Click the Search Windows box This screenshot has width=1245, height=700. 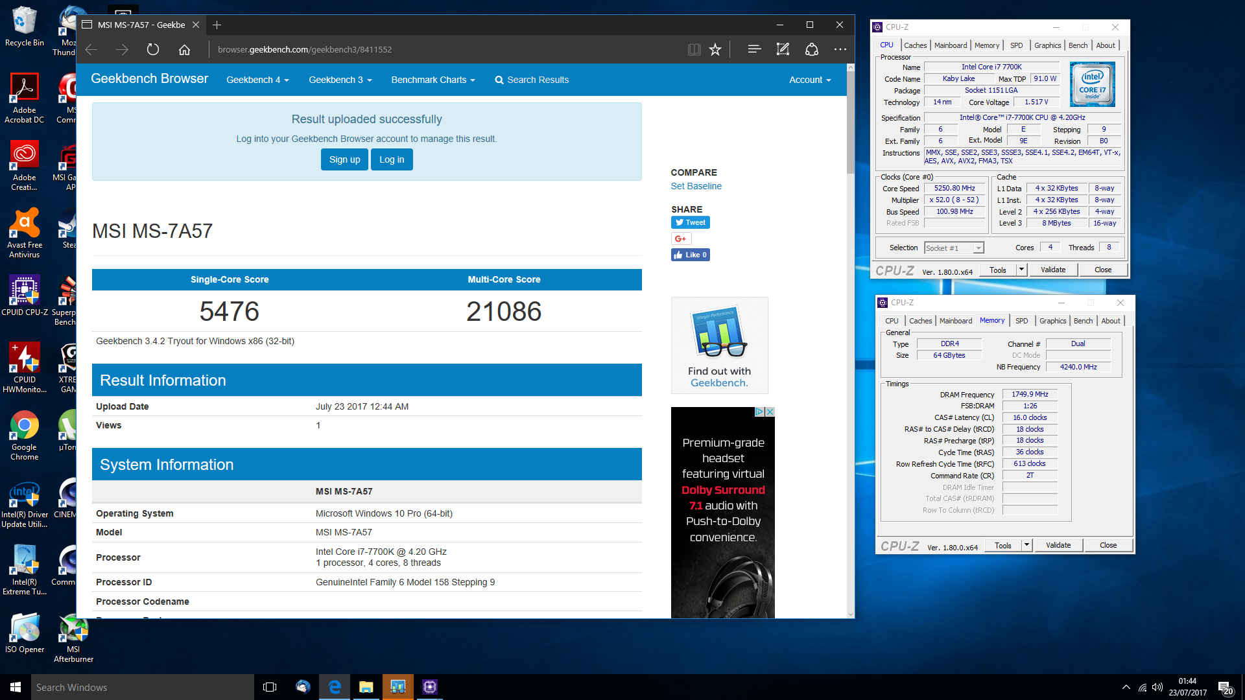pos(143,687)
